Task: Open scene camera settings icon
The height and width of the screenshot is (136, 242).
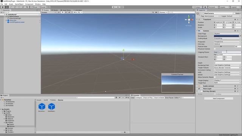Action: (x=157, y=12)
